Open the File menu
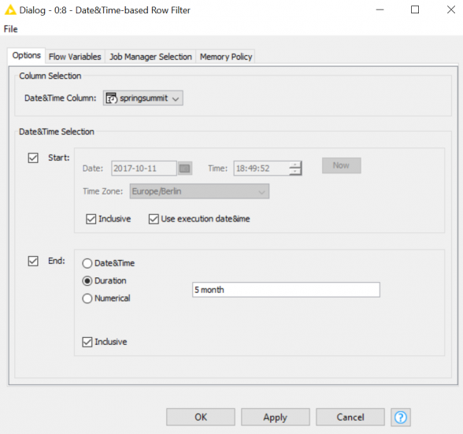Viewport: 463px width, 434px height. pyautogui.click(x=11, y=29)
